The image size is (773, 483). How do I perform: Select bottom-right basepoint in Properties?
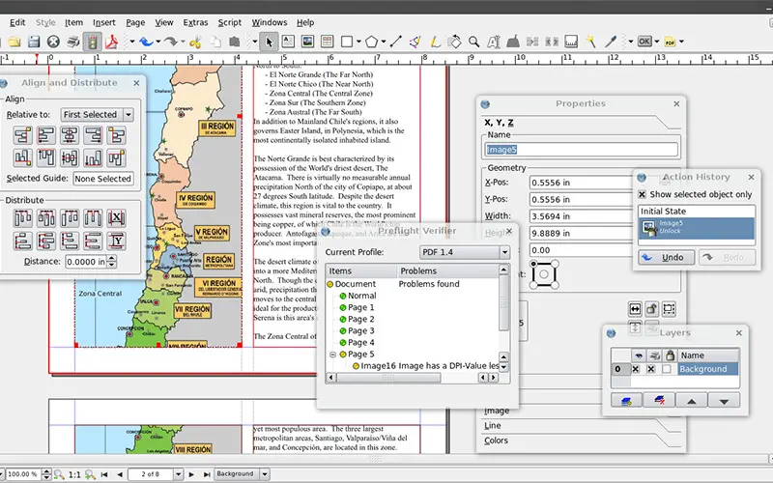555,285
